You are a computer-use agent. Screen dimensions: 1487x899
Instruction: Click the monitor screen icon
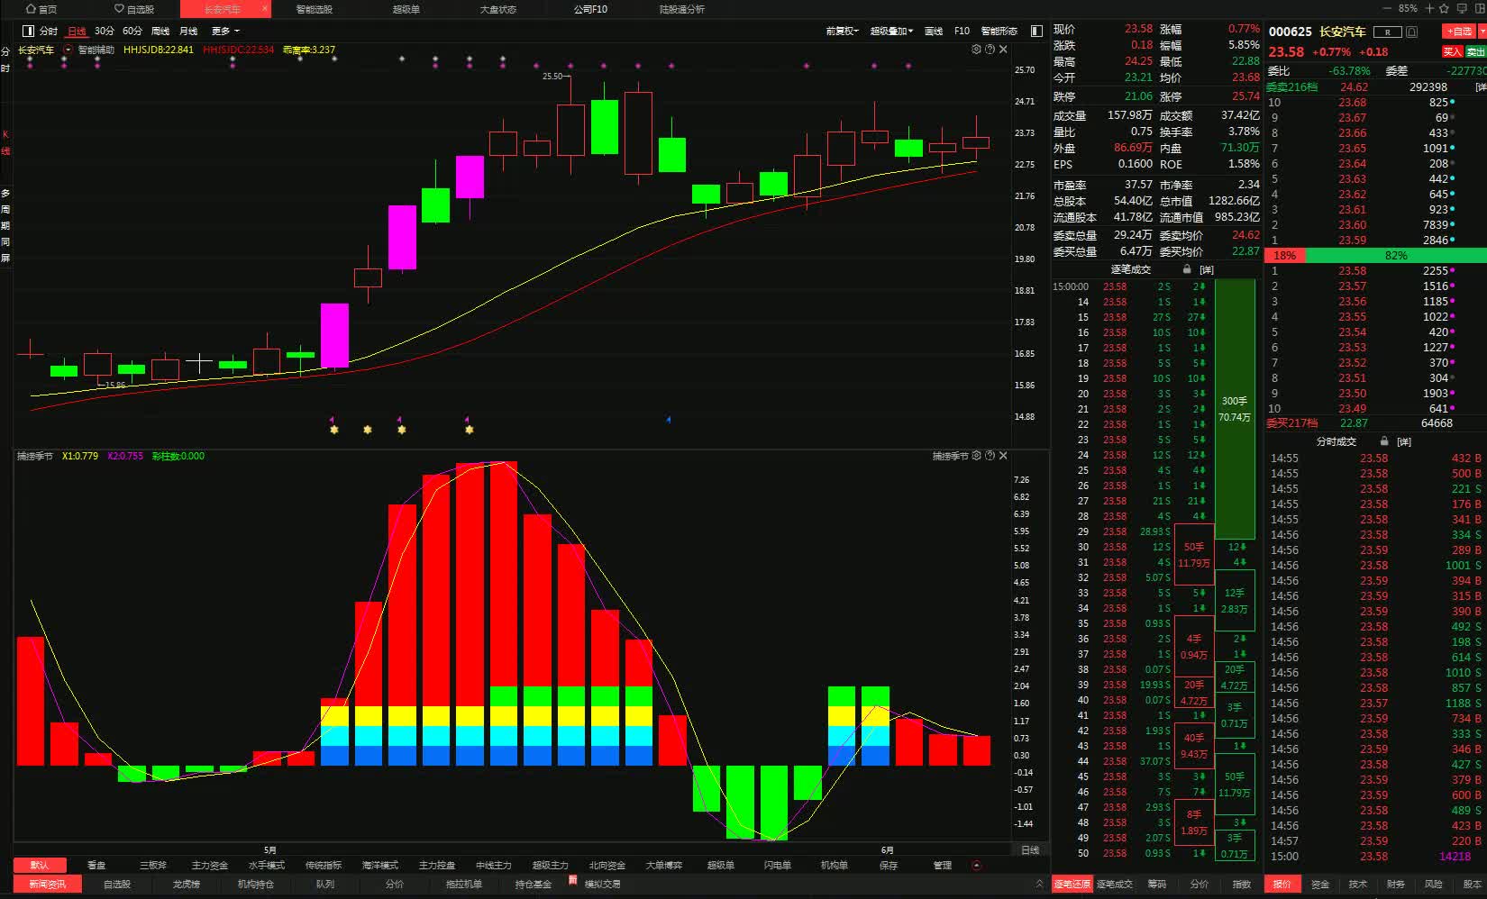click(1462, 8)
